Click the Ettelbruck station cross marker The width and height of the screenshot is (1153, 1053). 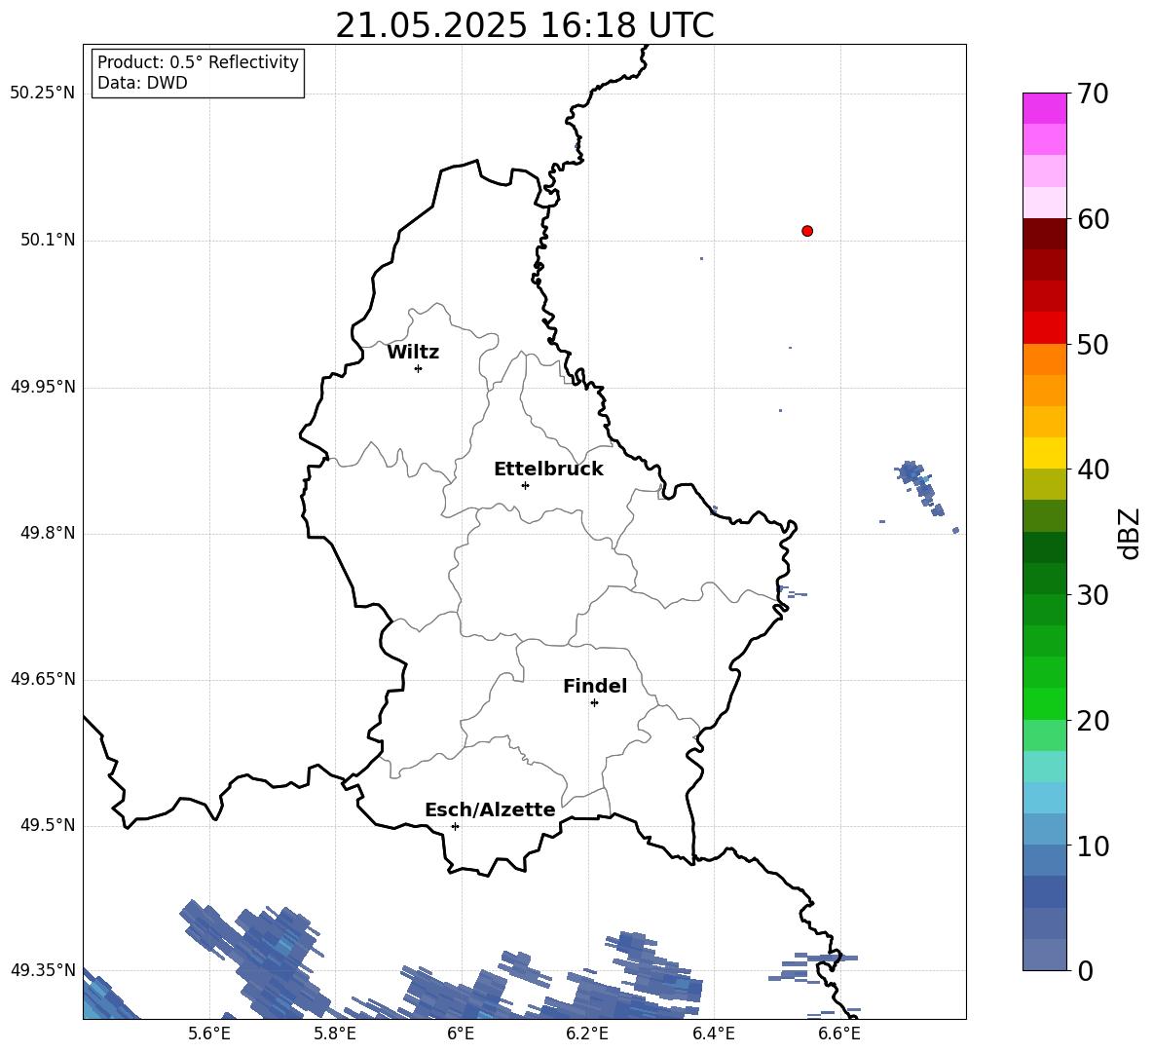[525, 485]
